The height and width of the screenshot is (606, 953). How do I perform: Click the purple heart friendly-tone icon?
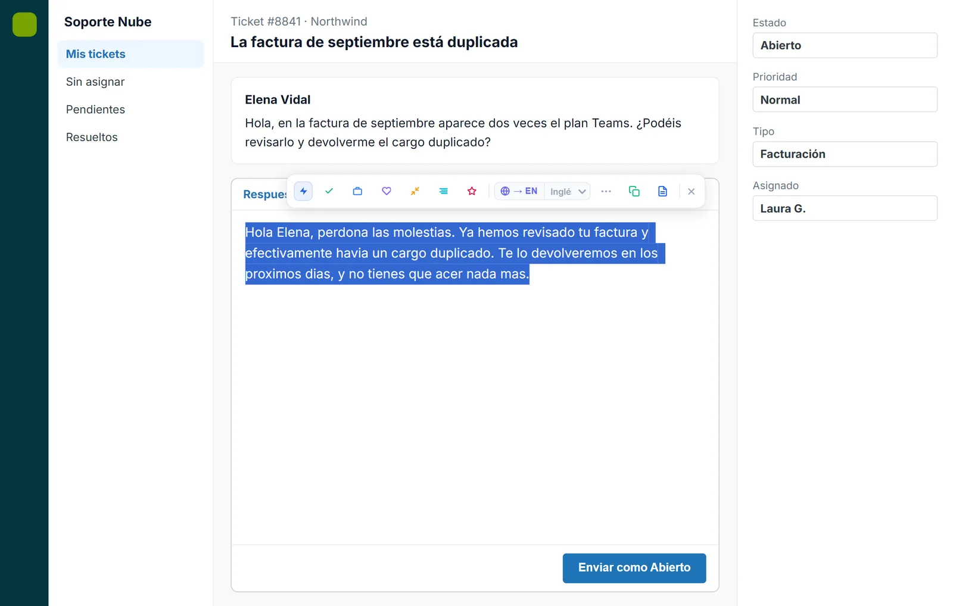click(387, 191)
